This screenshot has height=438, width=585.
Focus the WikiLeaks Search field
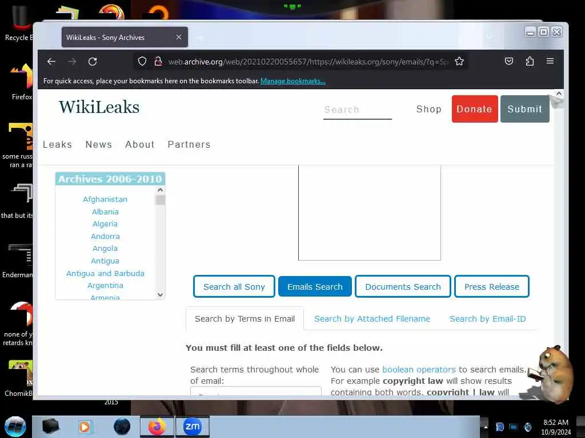(x=358, y=110)
